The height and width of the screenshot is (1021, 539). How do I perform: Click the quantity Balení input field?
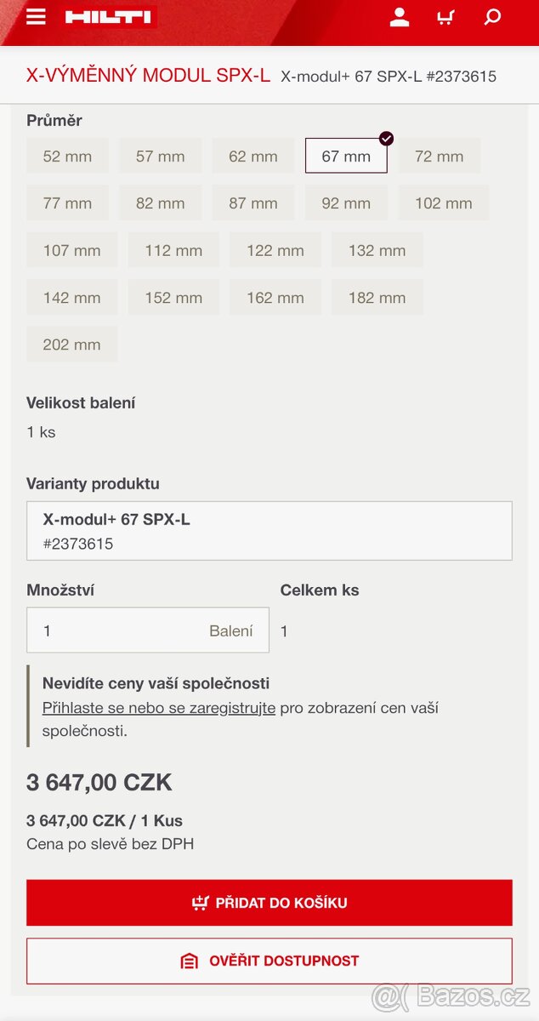pos(148,630)
